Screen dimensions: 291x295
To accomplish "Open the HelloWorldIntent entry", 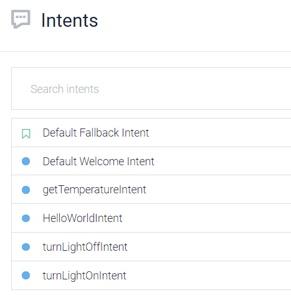I will click(82, 218).
